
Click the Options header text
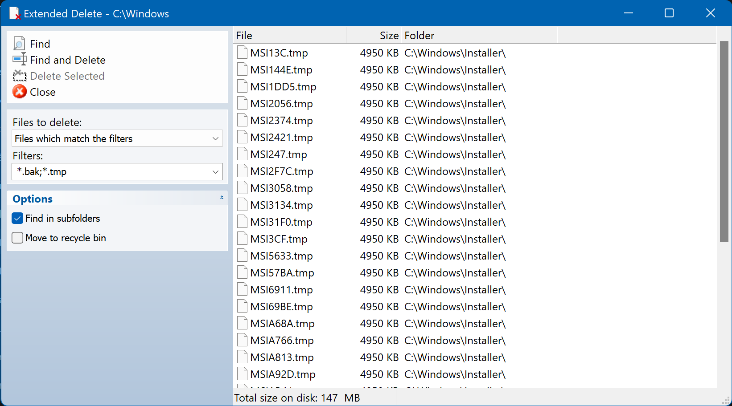(x=33, y=199)
